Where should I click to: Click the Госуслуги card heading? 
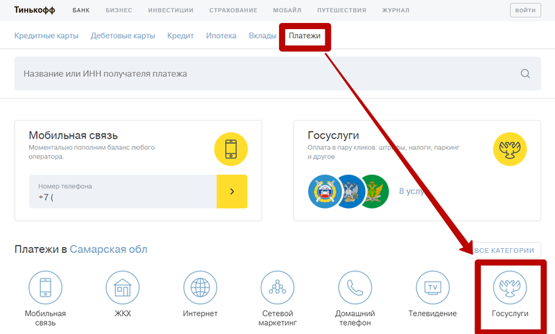[333, 135]
